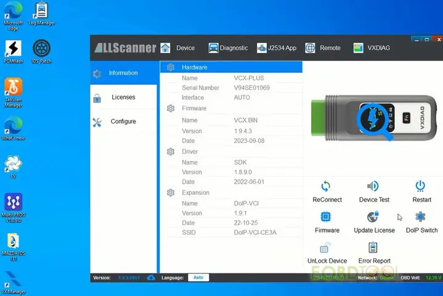Open the Firmware update chip icon
This screenshot has width=443, height=296.
click(327, 217)
